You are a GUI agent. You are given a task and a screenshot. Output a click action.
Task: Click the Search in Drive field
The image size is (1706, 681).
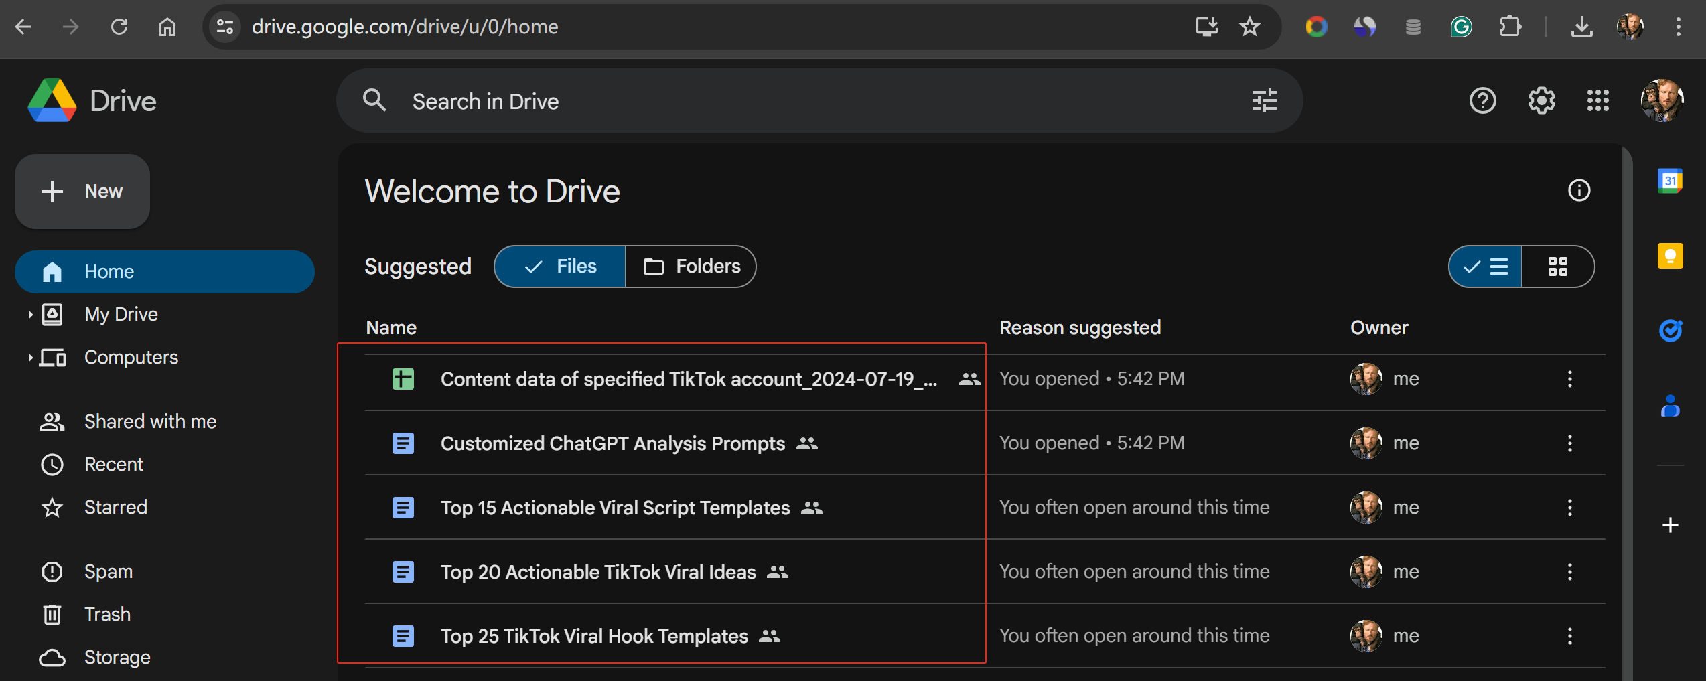coord(804,101)
